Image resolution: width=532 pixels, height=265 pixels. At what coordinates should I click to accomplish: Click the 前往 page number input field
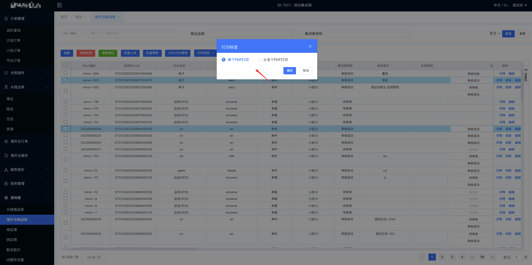(x=517, y=257)
